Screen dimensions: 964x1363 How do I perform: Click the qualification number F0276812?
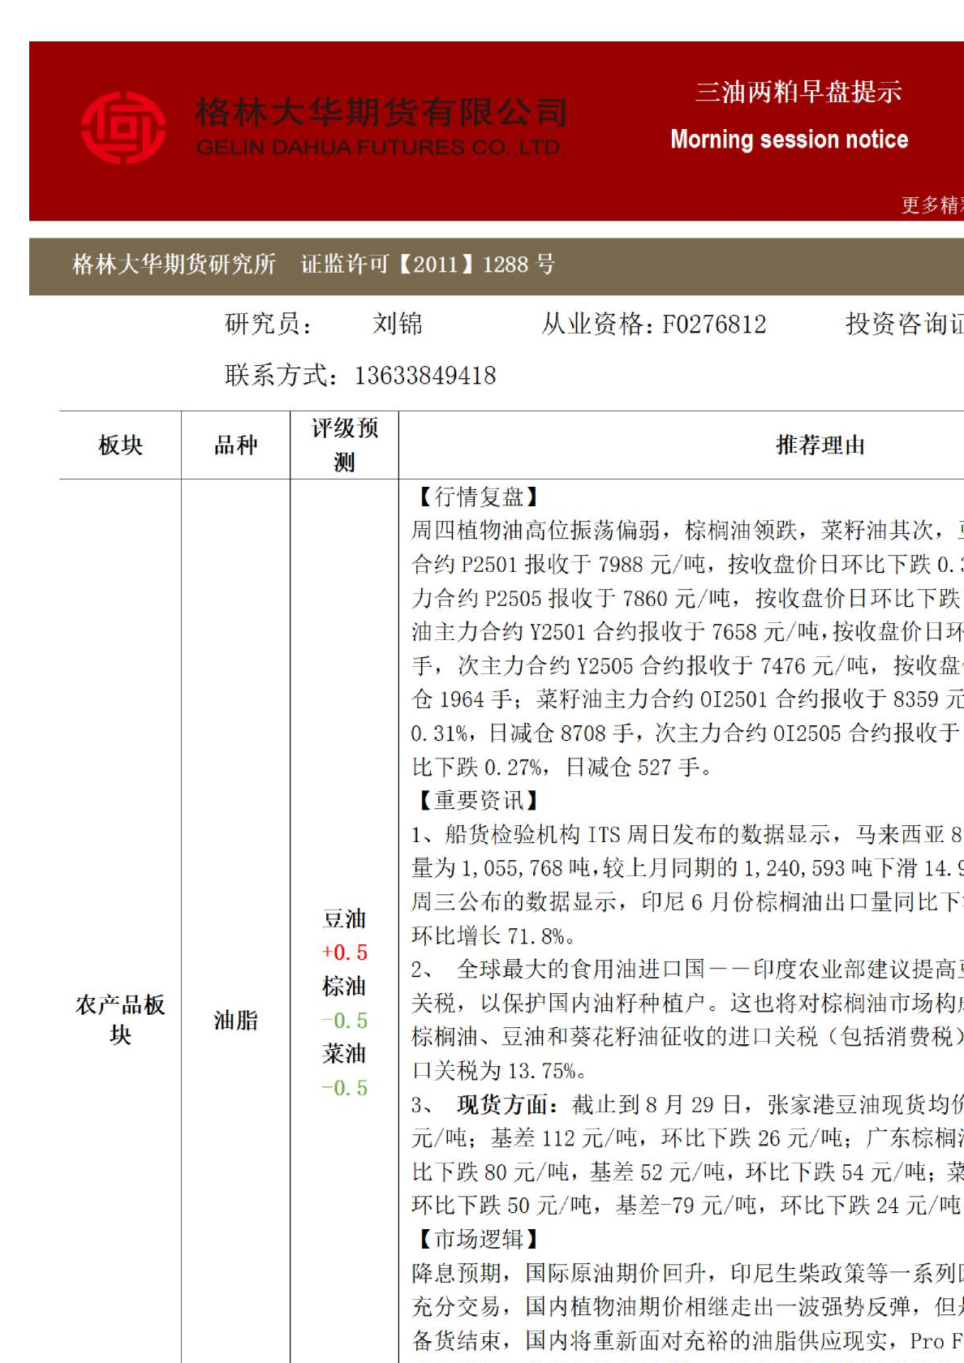[x=715, y=325]
